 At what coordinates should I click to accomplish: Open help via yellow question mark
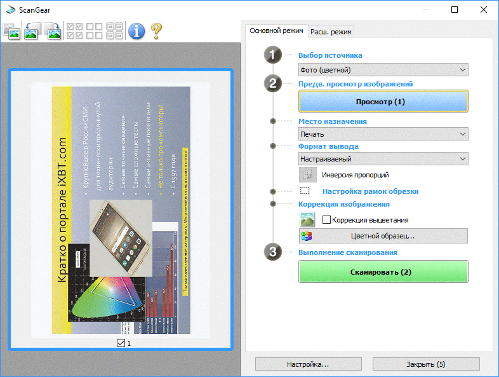pos(156,31)
